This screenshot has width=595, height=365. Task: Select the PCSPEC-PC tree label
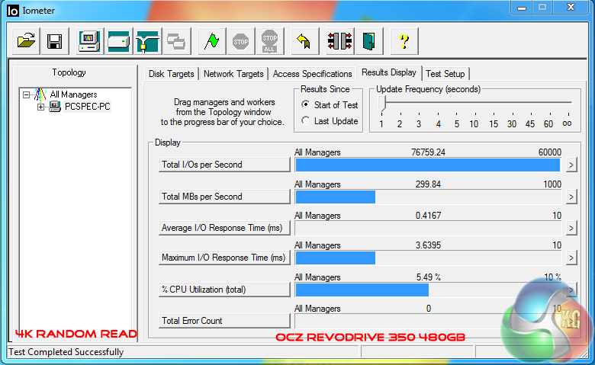[87, 107]
